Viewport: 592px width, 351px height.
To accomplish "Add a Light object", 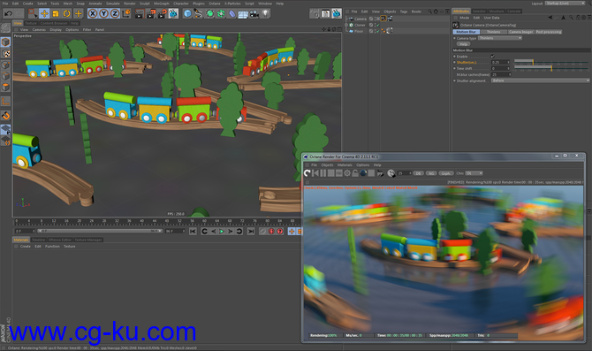I will (x=266, y=14).
